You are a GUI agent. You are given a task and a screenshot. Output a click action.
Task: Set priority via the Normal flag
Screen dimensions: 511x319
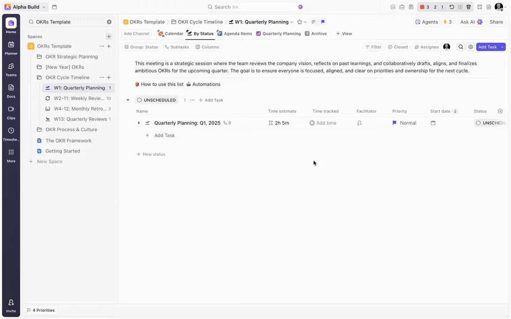(x=404, y=123)
